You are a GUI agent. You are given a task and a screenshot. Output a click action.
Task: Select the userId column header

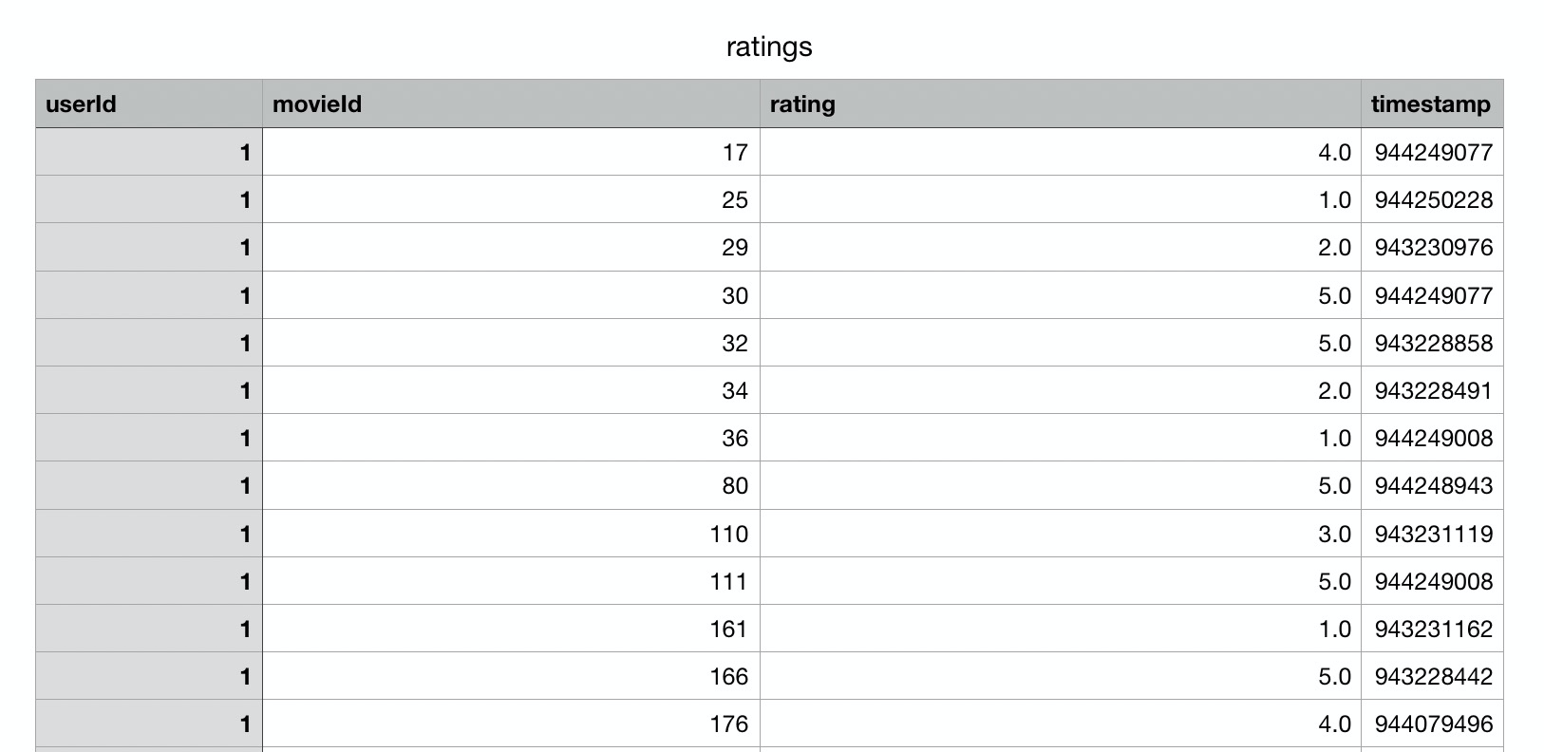coord(149,103)
